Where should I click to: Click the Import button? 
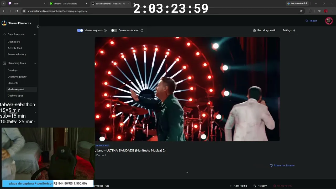(x=311, y=21)
